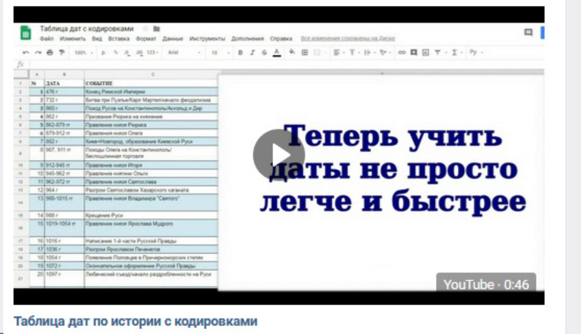Star the Таблица дат с кодировками spreadsheet
The height and width of the screenshot is (334, 581).
click(145, 29)
